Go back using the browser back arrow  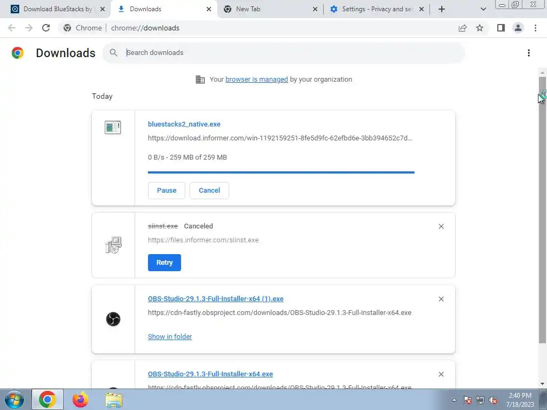click(12, 28)
